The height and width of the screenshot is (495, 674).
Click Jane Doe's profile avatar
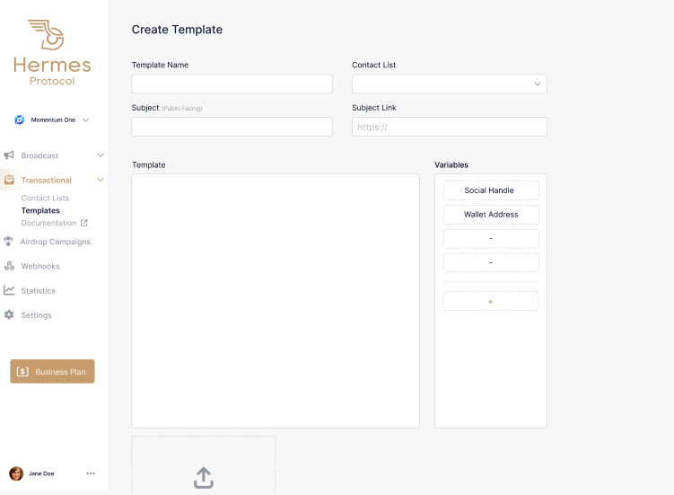[x=16, y=473]
